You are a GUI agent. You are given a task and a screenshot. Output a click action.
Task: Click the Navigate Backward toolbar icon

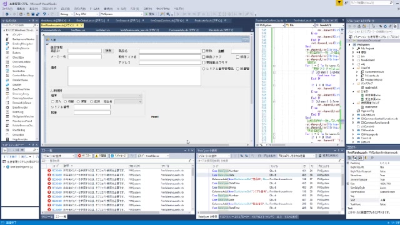(7, 14)
